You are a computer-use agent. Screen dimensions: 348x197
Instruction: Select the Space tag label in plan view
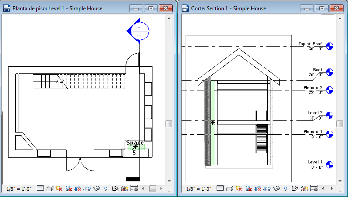tap(135, 143)
